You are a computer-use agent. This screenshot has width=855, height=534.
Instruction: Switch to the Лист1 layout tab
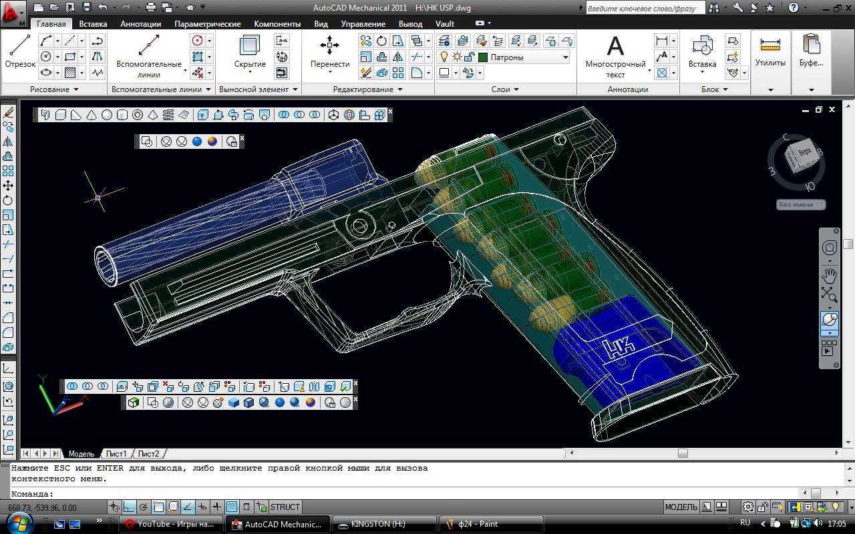click(116, 453)
